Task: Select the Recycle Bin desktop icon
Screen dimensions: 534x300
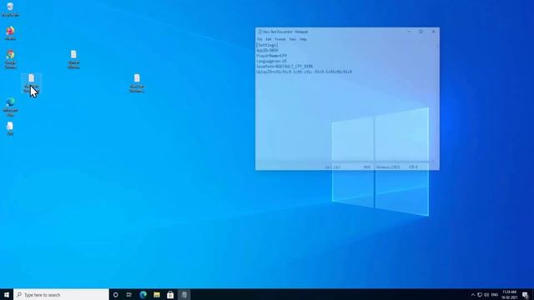Action: 10,9
